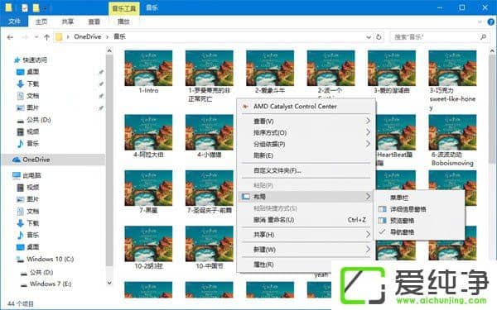Screen dimensions: 497x310
Task: Click OneDrive in the address breadcrumb
Action: click(88, 36)
